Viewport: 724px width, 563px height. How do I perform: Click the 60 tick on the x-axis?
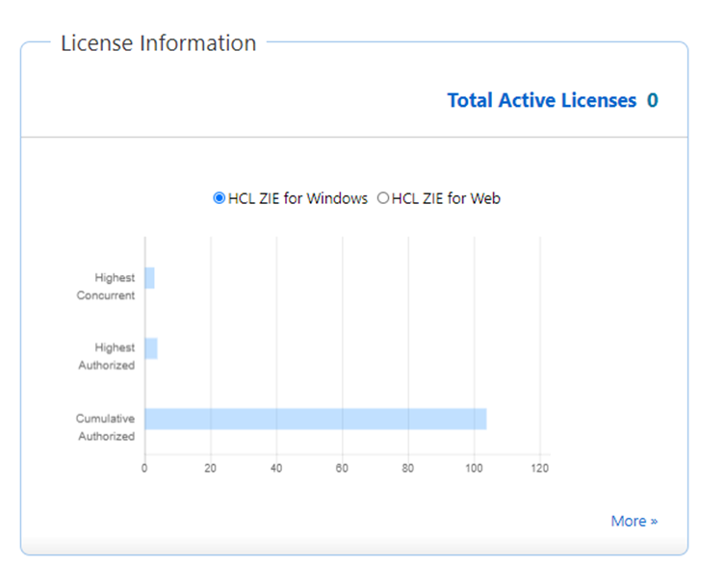342,469
